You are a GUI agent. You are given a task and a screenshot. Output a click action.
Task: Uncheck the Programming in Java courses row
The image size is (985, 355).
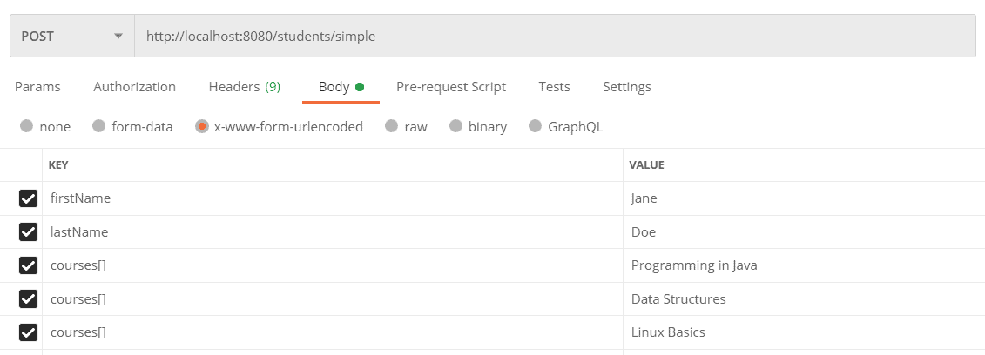point(28,265)
